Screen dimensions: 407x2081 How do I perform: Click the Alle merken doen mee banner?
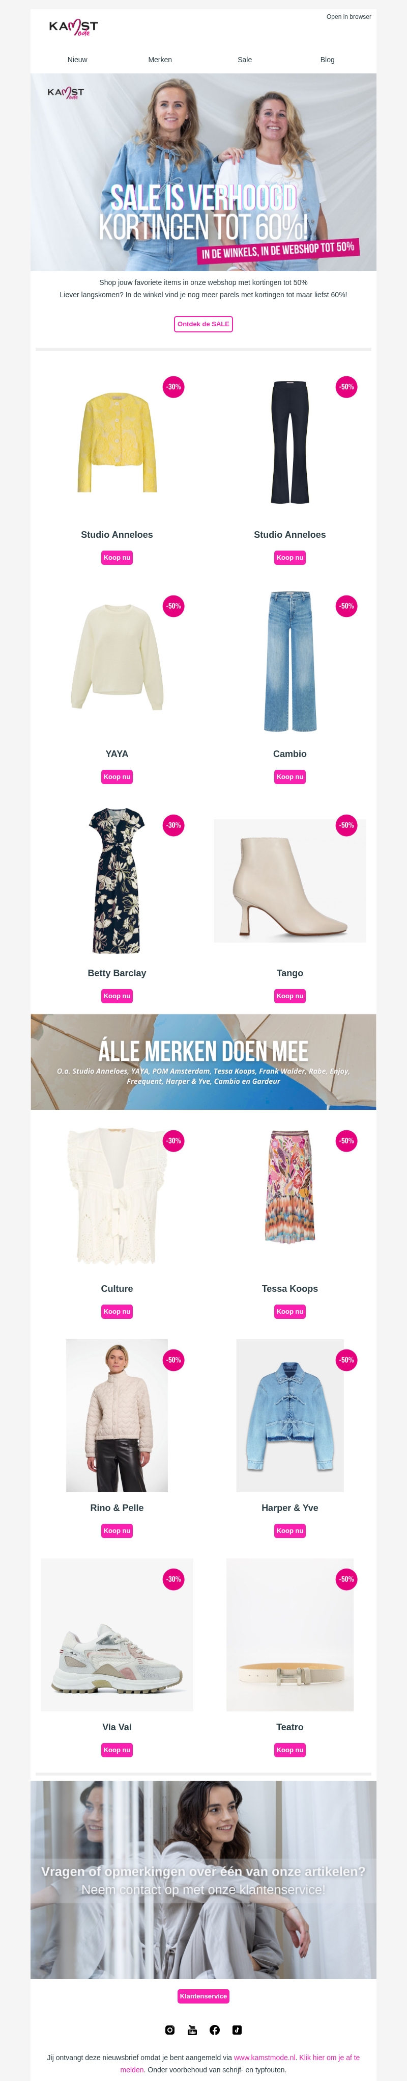[x=203, y=1061]
